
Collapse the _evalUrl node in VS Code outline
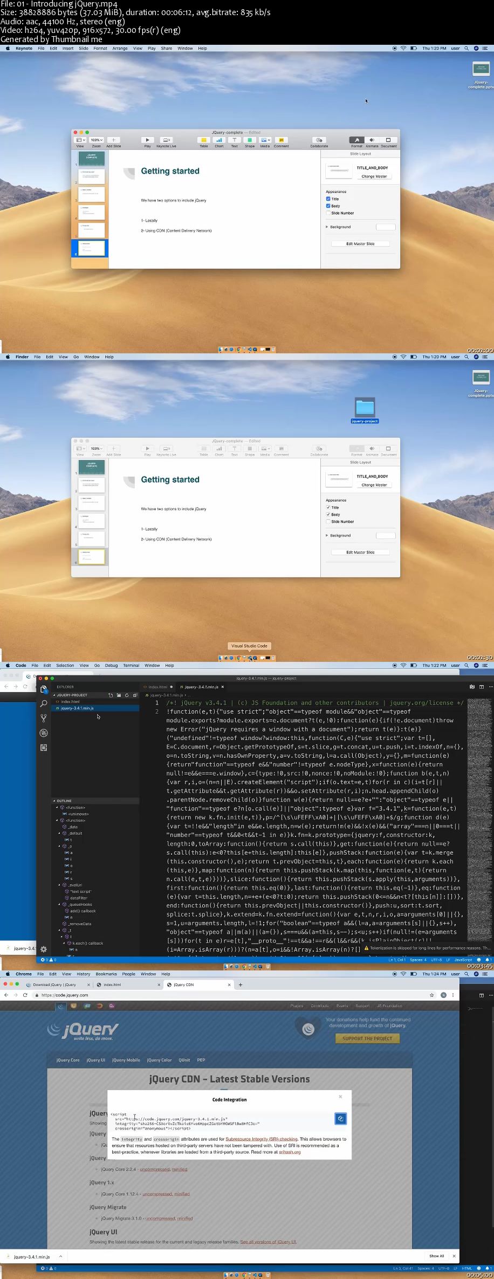point(59,885)
